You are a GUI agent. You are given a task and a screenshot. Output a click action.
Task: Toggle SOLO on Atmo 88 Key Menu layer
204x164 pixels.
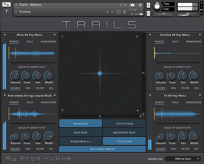coord(30,42)
